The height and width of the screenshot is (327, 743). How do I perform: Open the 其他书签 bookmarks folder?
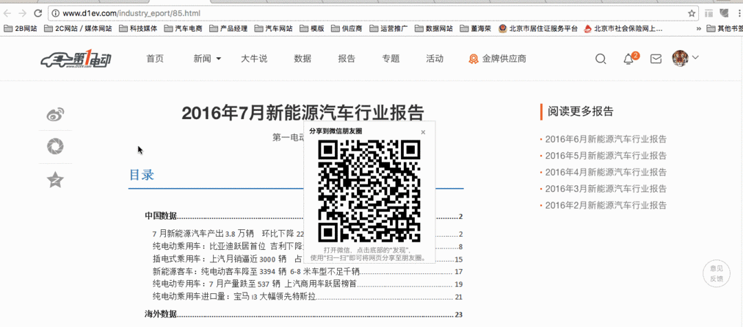click(x=724, y=28)
